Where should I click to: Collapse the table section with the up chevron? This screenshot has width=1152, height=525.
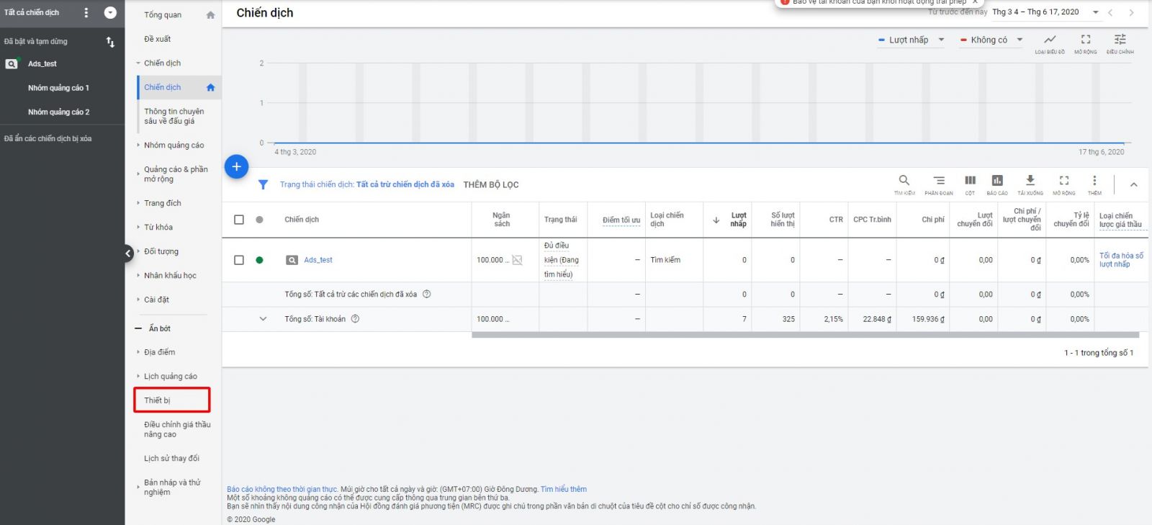[x=1133, y=185]
